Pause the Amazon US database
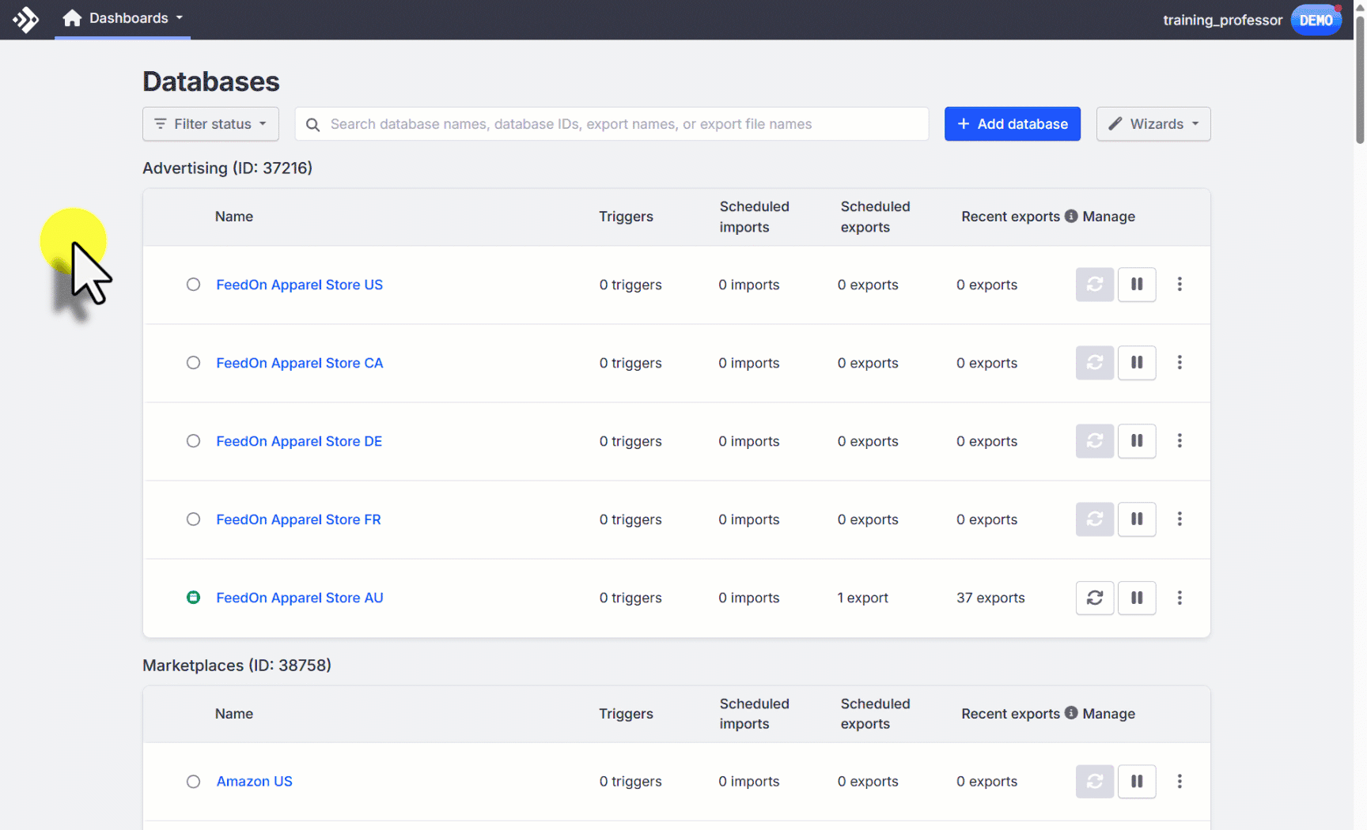 tap(1137, 781)
